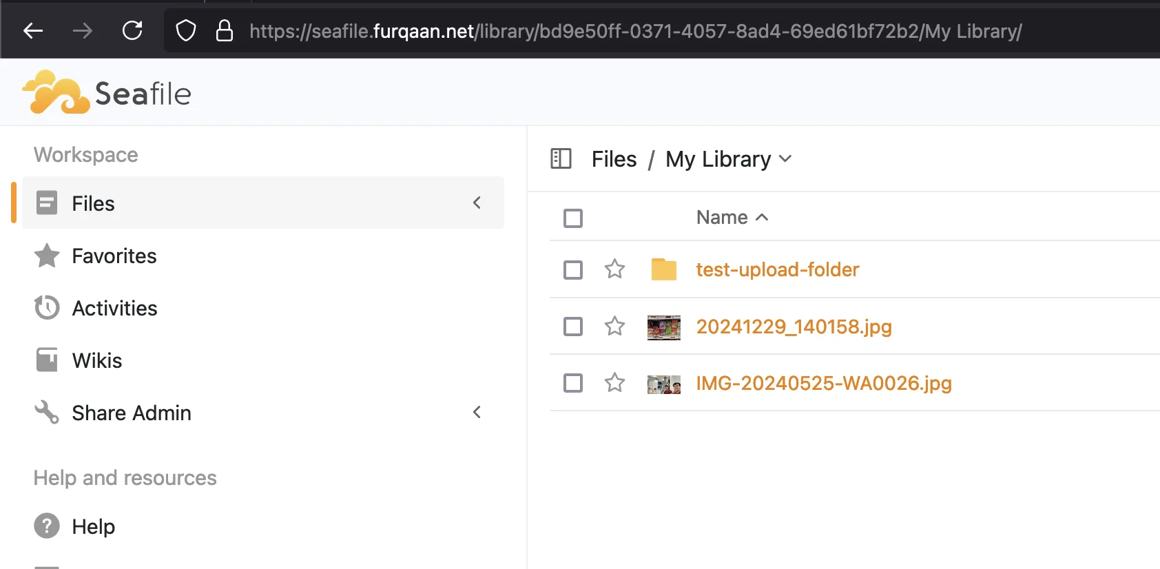Check the box for test-upload-folder
Viewport: 1160px width, 569px height.
[x=572, y=270]
